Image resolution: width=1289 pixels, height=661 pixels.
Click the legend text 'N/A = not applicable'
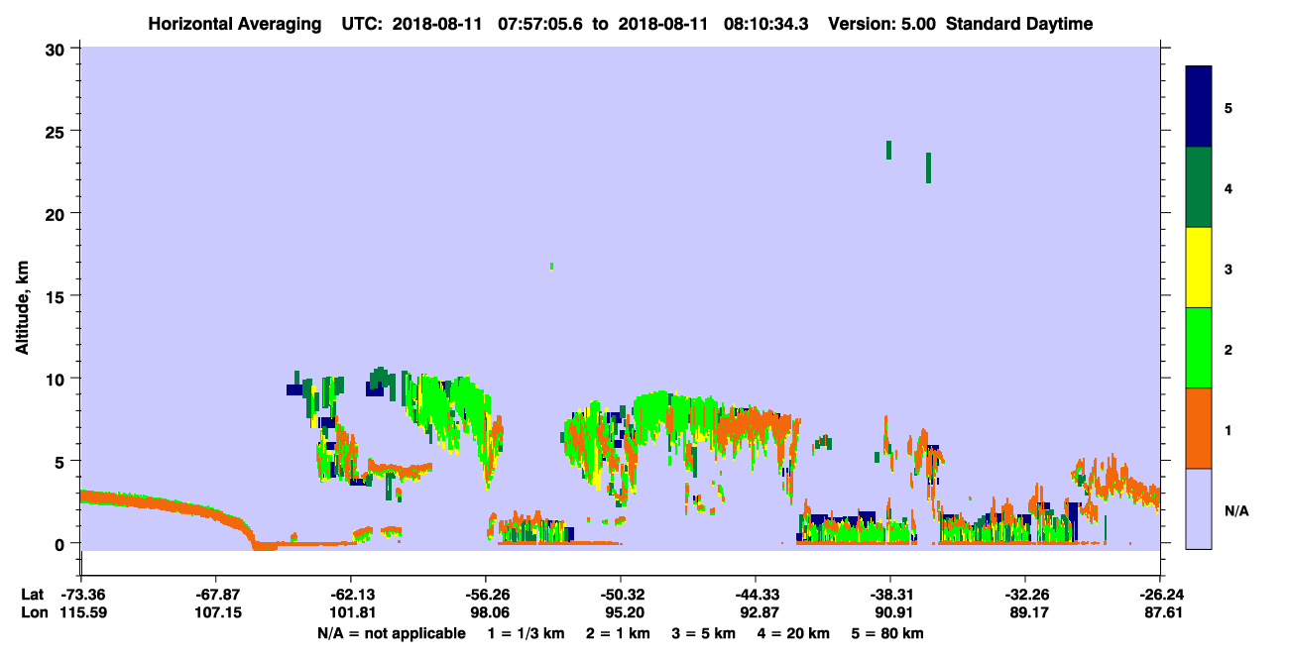pyautogui.click(x=391, y=633)
